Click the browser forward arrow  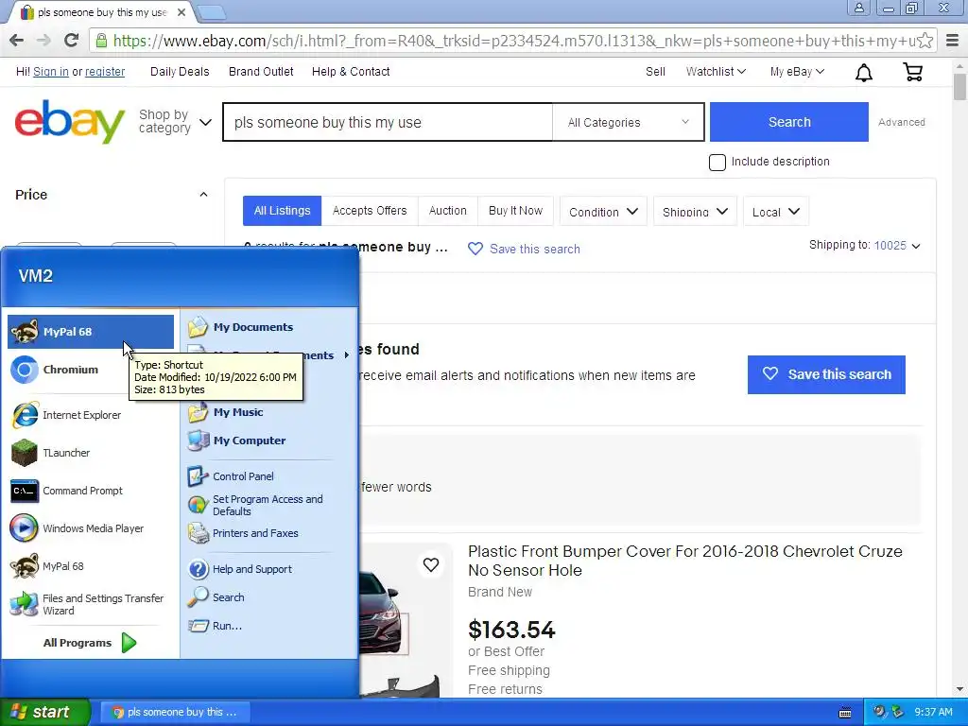pos(43,41)
